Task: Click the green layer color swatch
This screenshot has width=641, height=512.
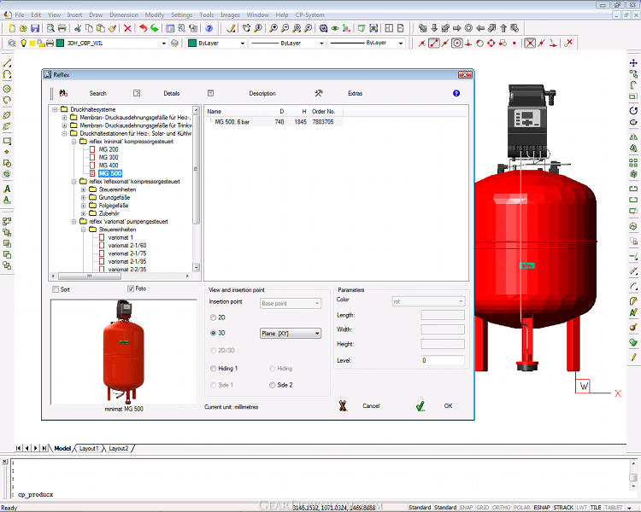Action: pos(60,43)
